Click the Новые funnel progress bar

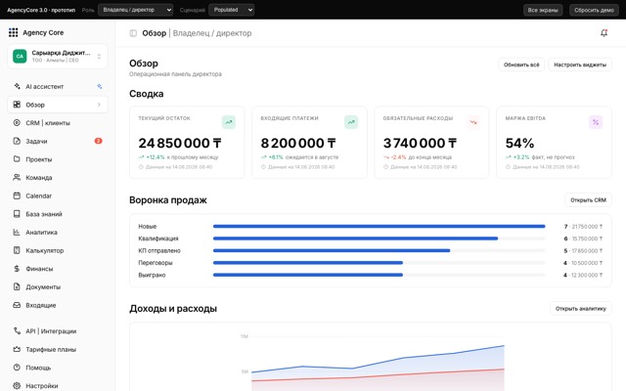(379, 226)
